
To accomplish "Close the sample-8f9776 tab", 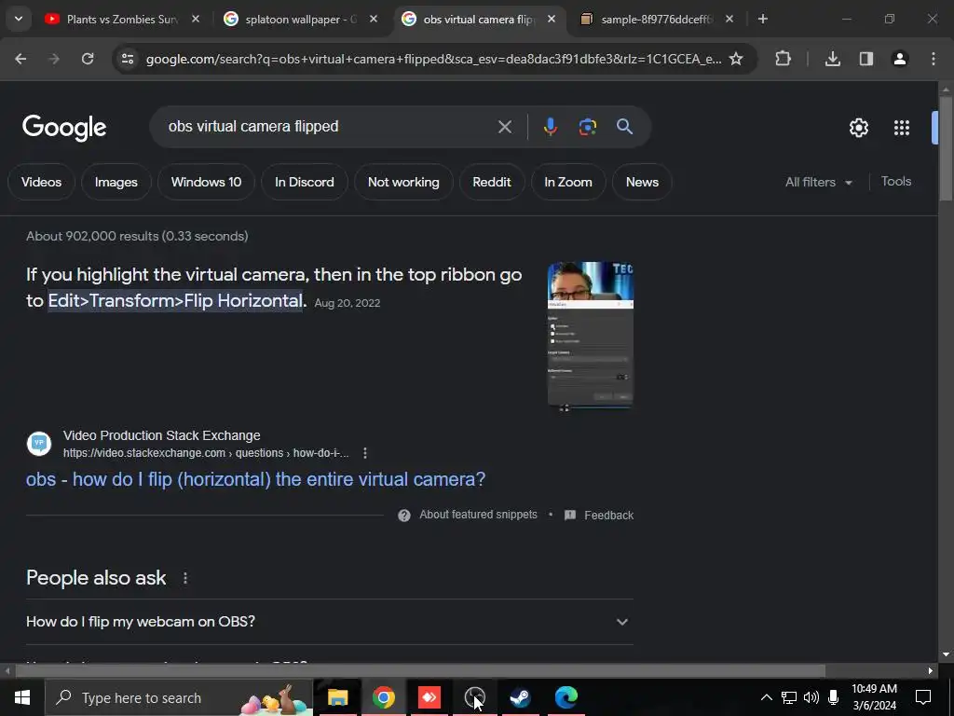I will (729, 19).
